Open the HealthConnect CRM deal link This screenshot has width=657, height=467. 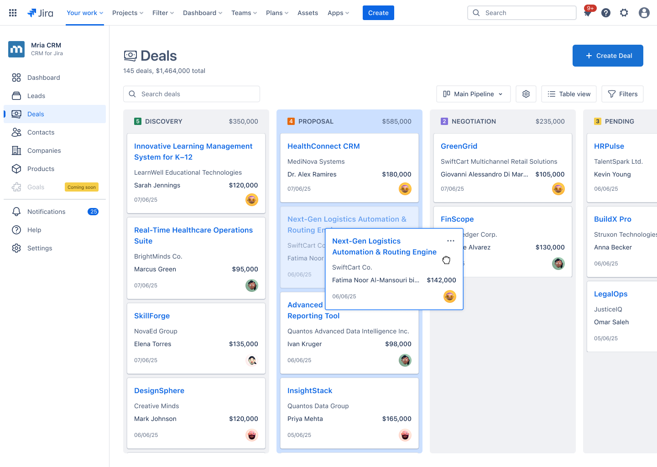[323, 146]
